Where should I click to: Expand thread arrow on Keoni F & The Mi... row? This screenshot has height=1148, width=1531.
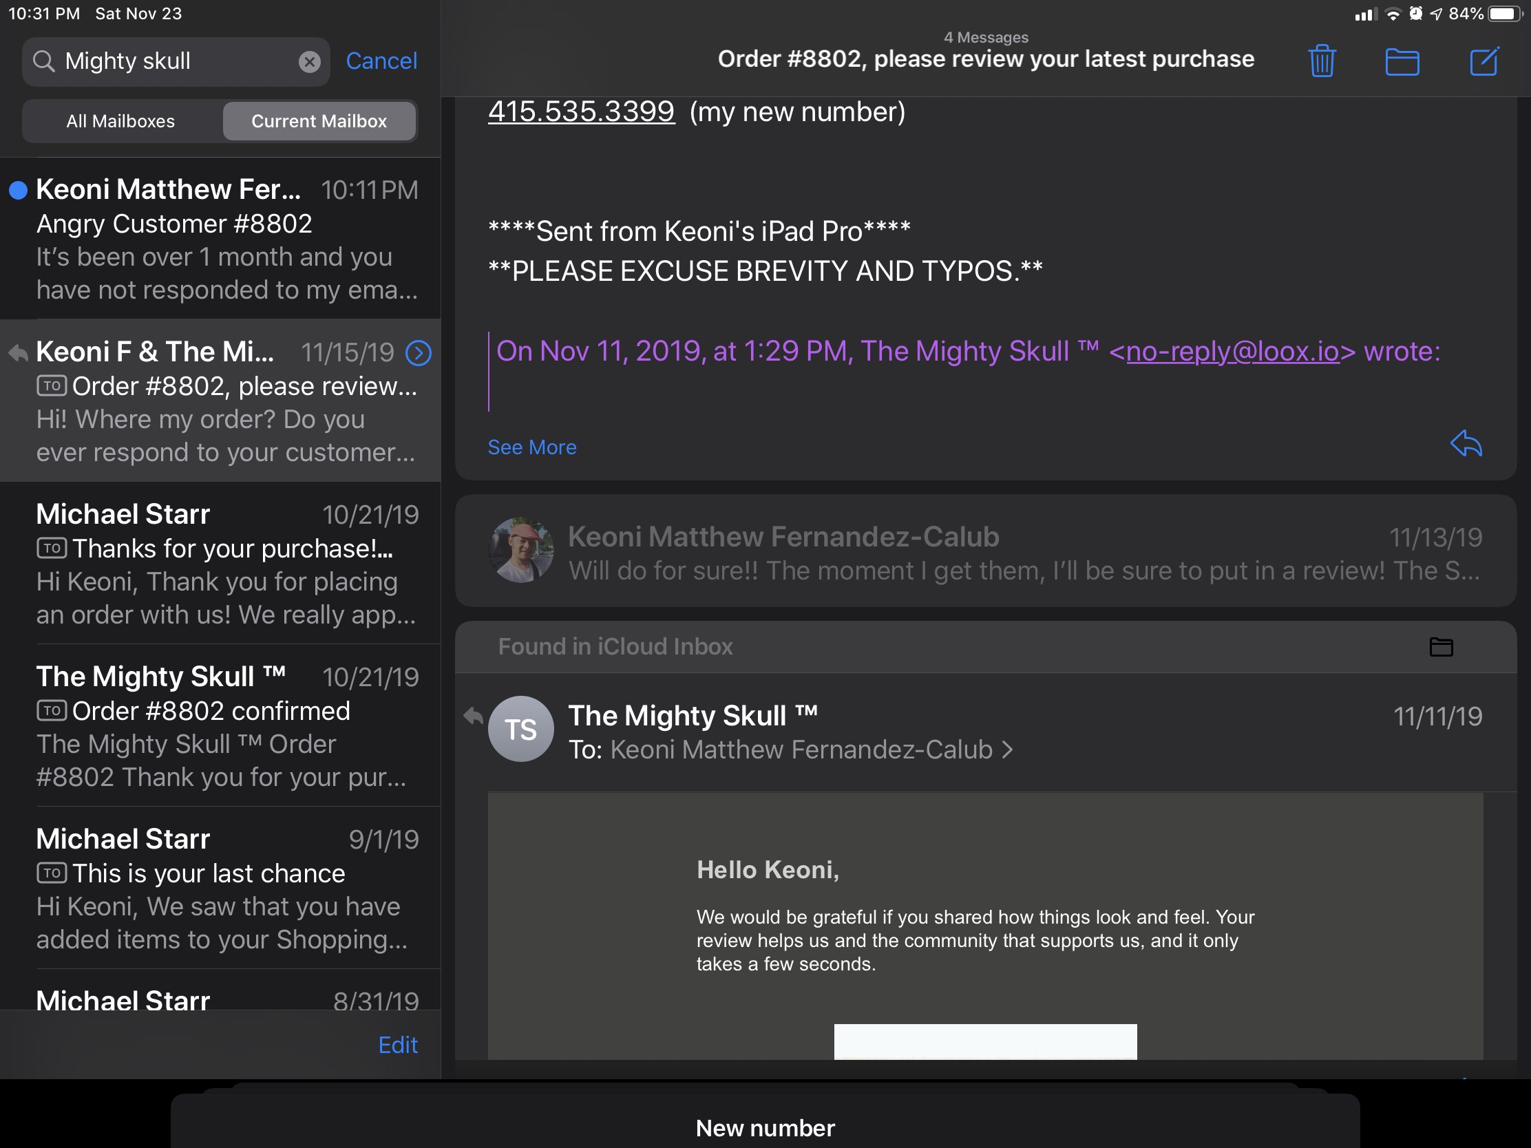pos(418,353)
